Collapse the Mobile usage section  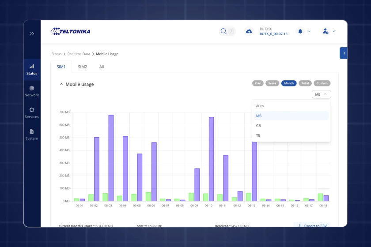pyautogui.click(x=61, y=84)
